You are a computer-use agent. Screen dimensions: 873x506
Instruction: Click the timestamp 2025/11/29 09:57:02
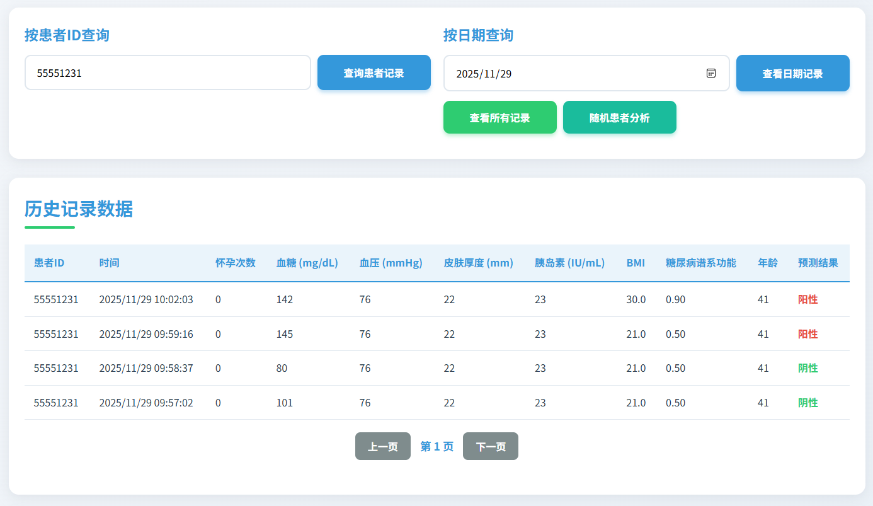[x=146, y=403]
